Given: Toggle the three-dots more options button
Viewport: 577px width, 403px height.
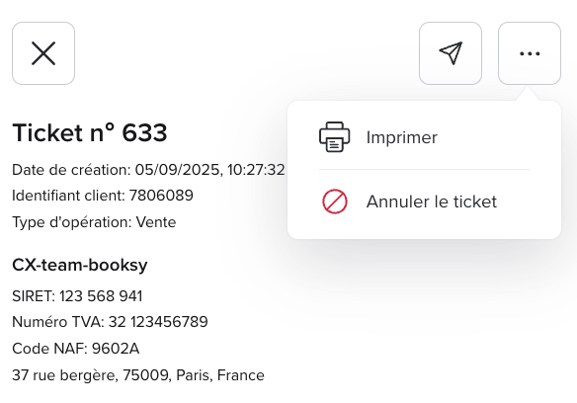Looking at the screenshot, I should pyautogui.click(x=530, y=53).
